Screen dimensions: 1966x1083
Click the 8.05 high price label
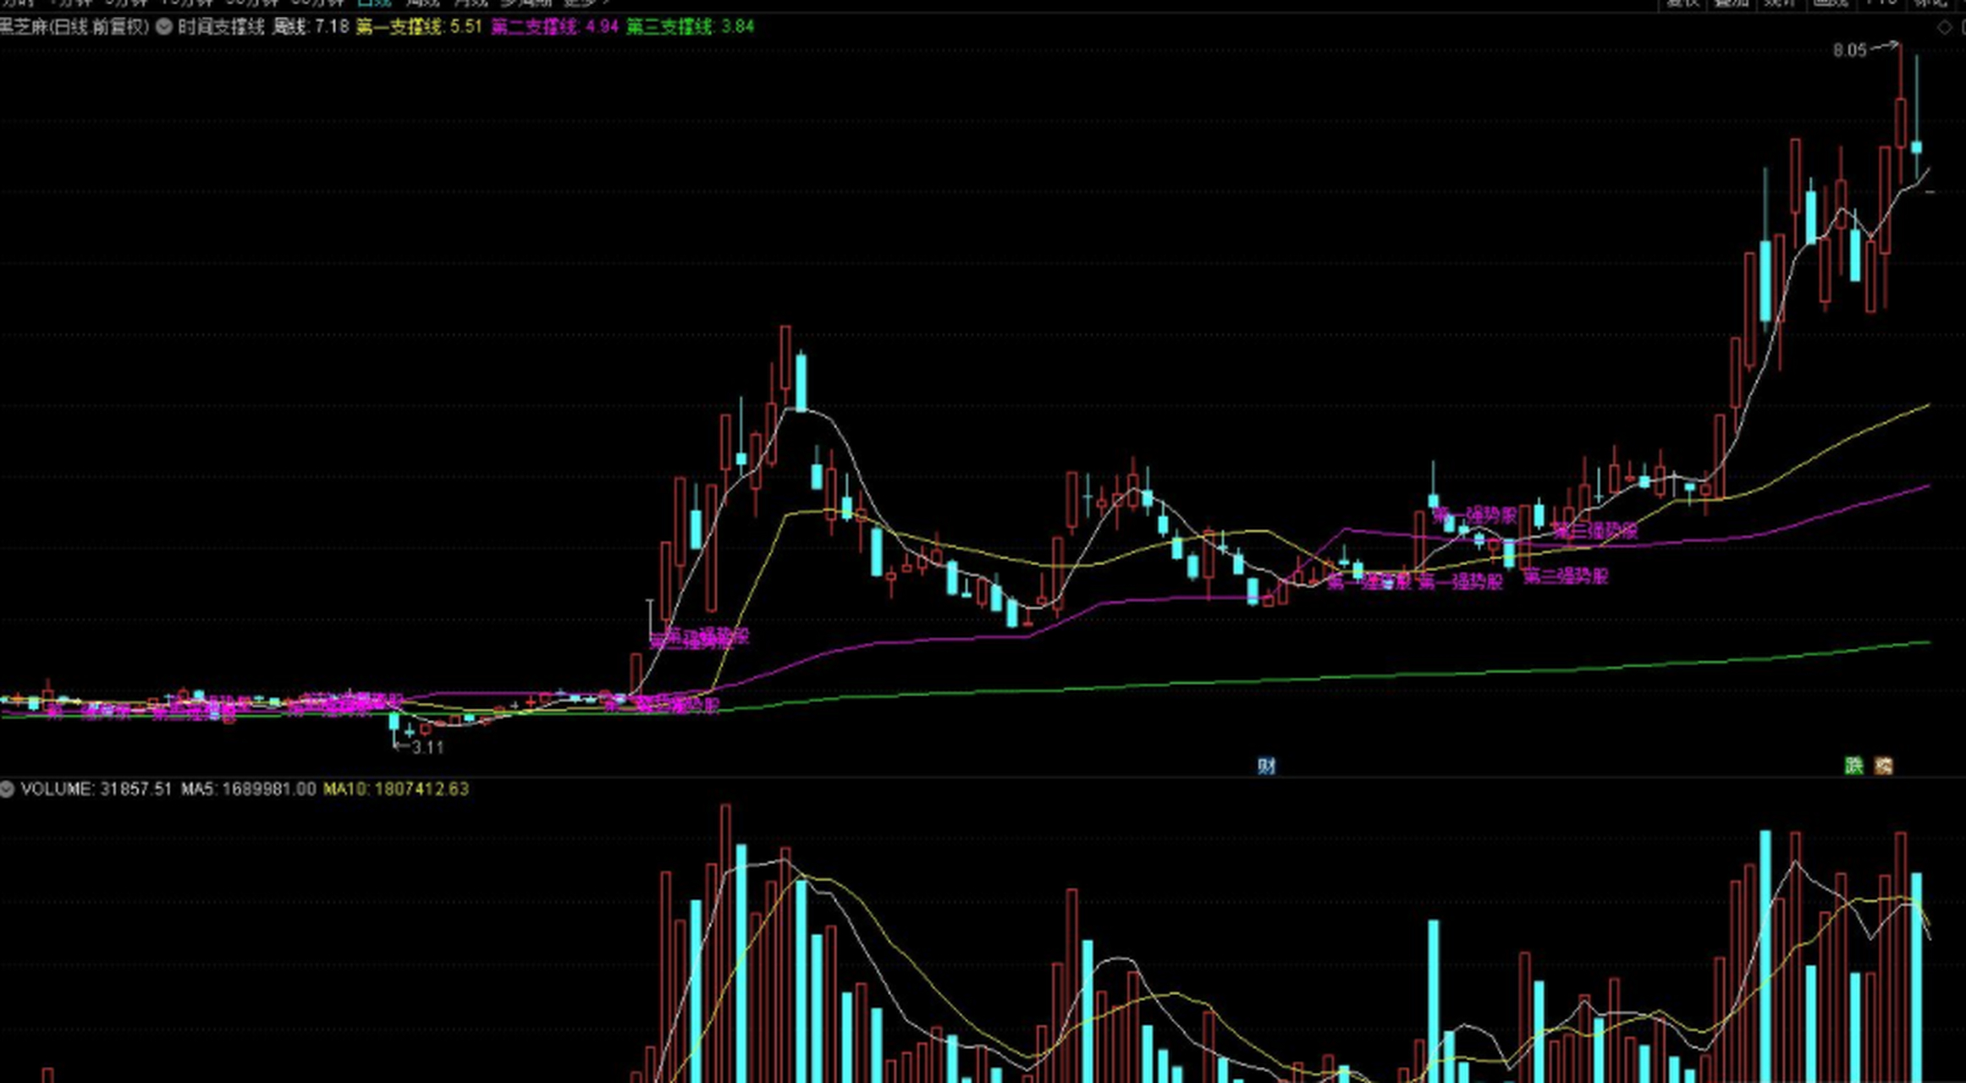(x=1850, y=51)
